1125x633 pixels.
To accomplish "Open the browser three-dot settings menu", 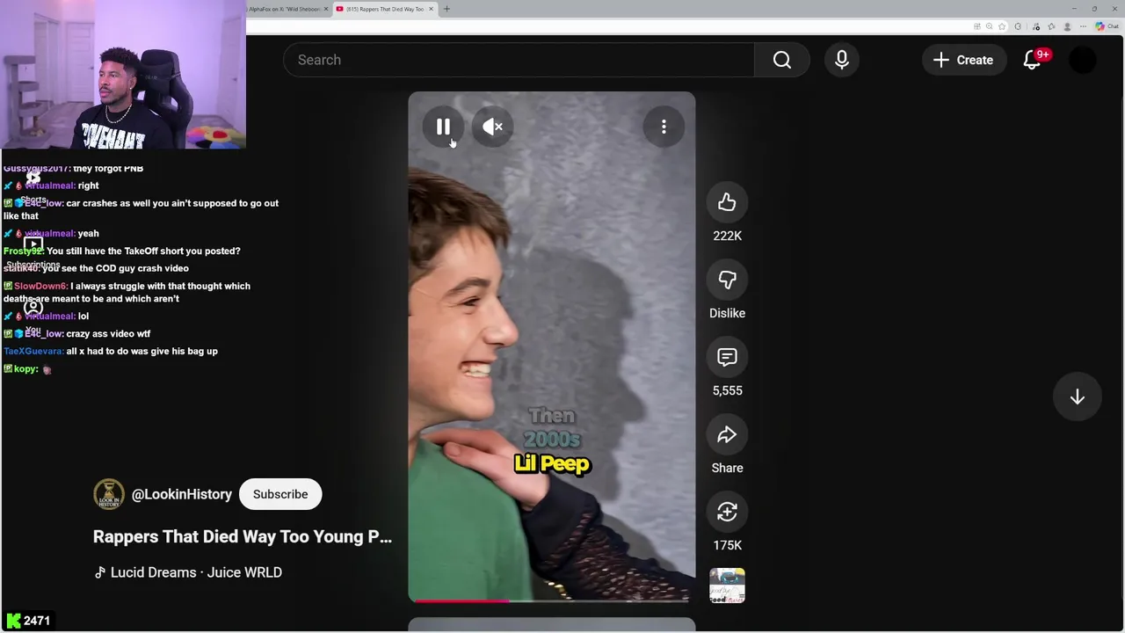I will point(1083,26).
